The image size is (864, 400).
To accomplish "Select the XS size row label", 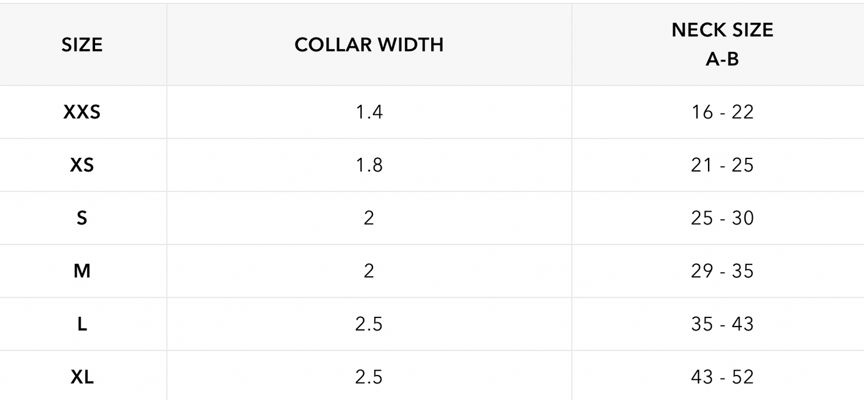I will click(82, 165).
